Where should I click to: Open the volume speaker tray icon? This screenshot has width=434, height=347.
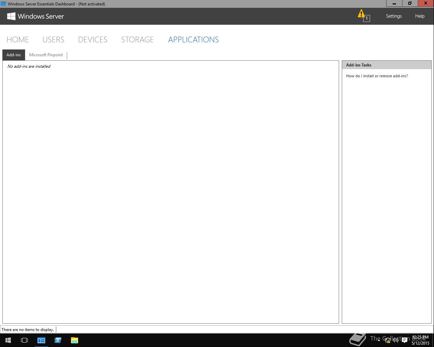click(395, 340)
